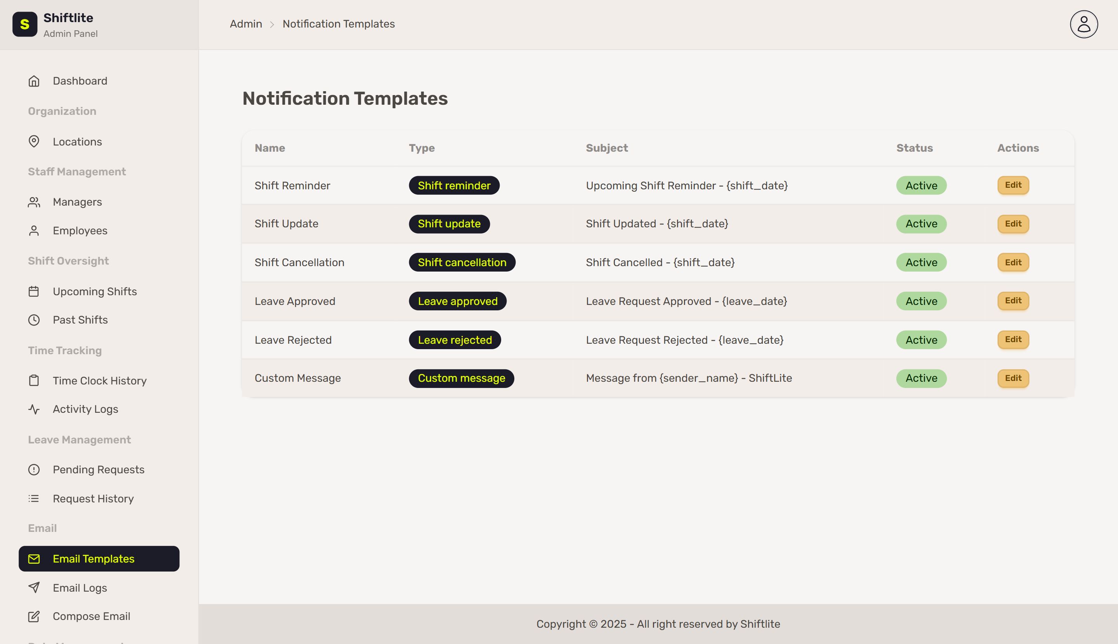Click the Past Shifts clock icon
The height and width of the screenshot is (644, 1118).
(34, 320)
